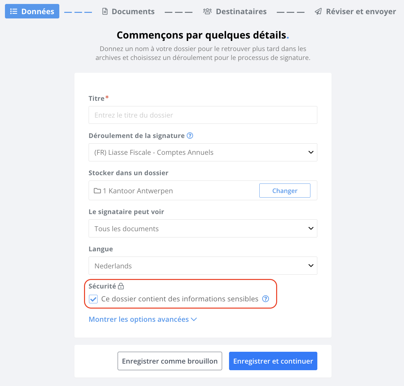The width and height of the screenshot is (404, 386).
Task: Click the people icon beside Destinataires
Action: pos(207,12)
